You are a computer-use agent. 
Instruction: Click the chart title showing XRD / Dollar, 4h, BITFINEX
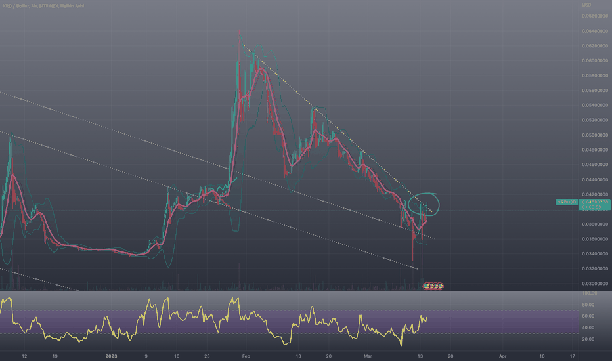[x=43, y=6]
